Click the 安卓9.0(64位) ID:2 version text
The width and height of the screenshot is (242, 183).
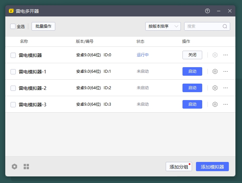pyautogui.click(x=94, y=88)
